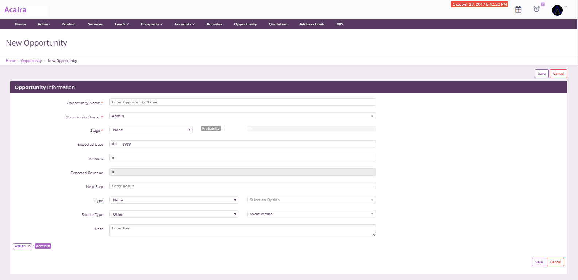The height and width of the screenshot is (280, 578).
Task: Focus the Expected Date field
Action: pos(242,144)
